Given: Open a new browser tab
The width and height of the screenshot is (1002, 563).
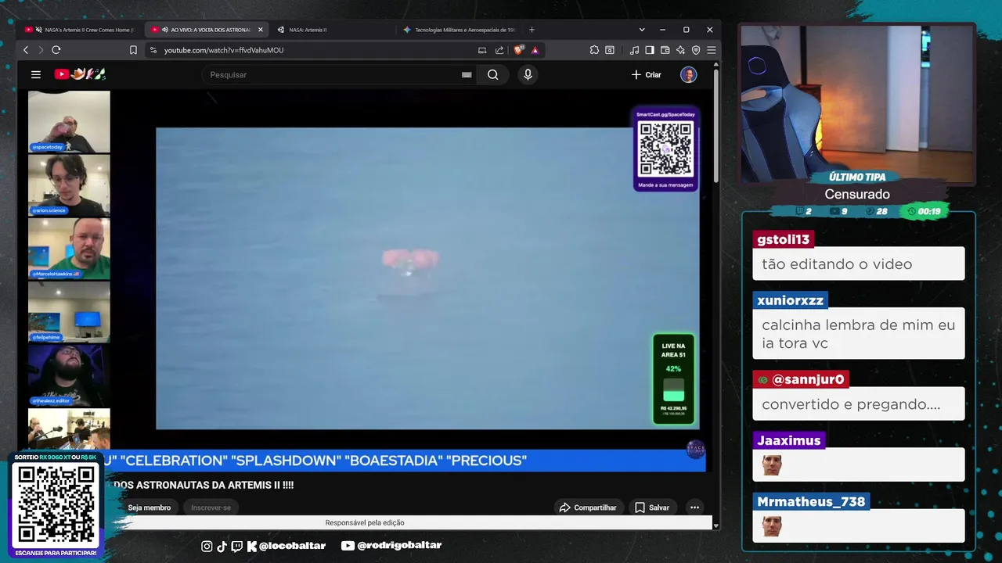Looking at the screenshot, I should pos(532,30).
